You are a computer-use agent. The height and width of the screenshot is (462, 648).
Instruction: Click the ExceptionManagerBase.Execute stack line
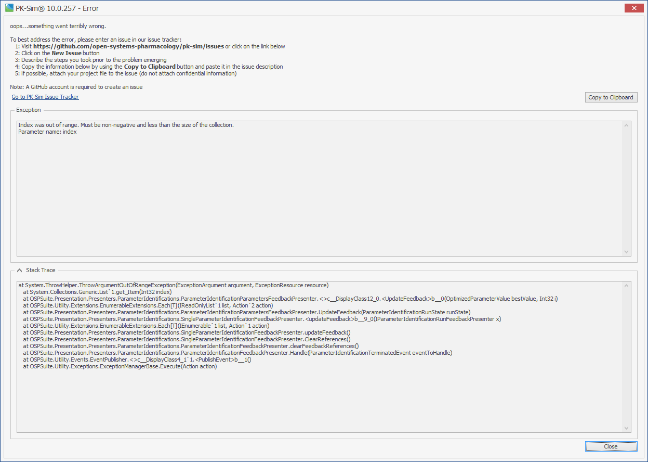click(120, 366)
